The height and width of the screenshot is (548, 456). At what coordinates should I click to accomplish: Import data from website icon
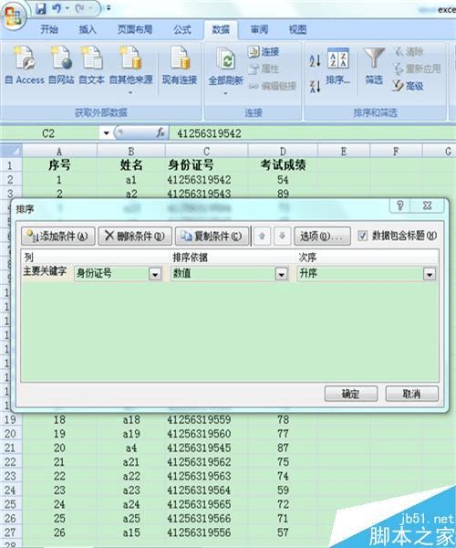tap(61, 66)
